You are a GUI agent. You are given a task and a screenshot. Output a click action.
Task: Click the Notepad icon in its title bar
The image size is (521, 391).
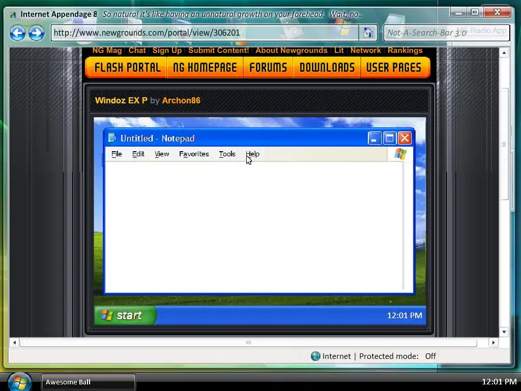pos(112,137)
